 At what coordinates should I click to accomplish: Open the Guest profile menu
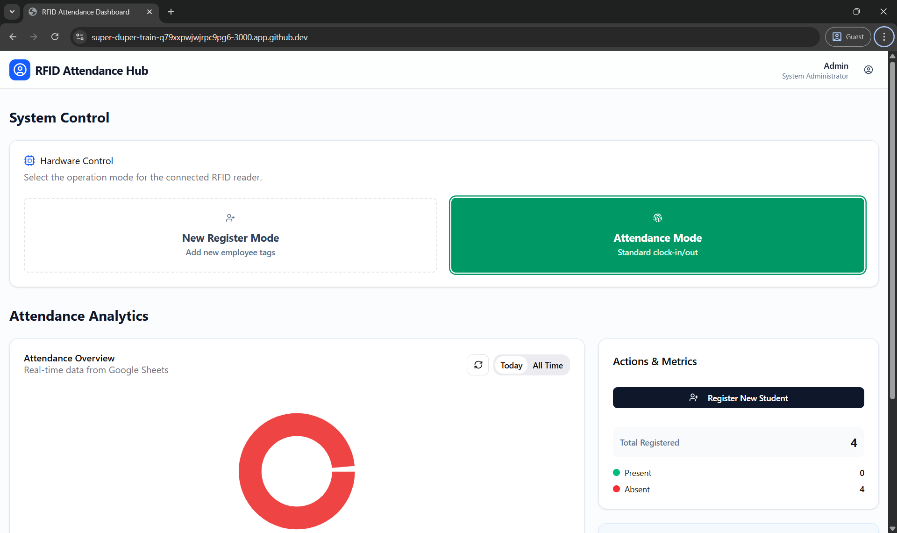coord(848,37)
